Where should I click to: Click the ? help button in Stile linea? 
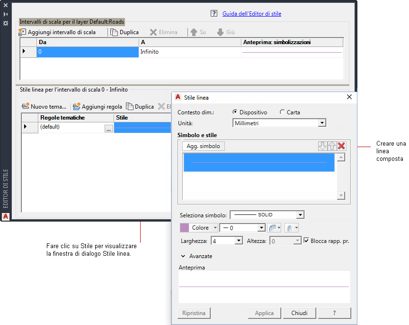coord(334,313)
